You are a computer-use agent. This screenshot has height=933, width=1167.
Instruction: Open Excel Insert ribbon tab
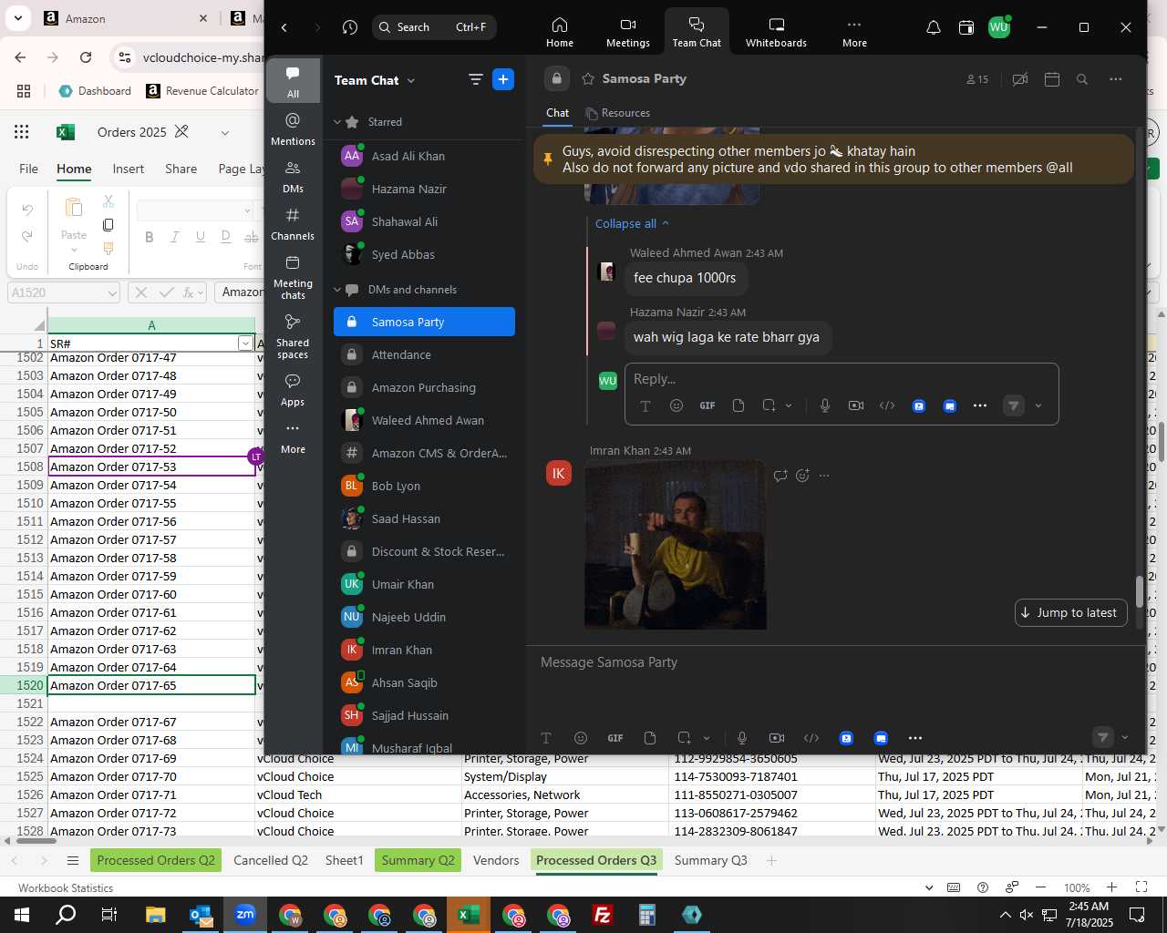(x=128, y=169)
